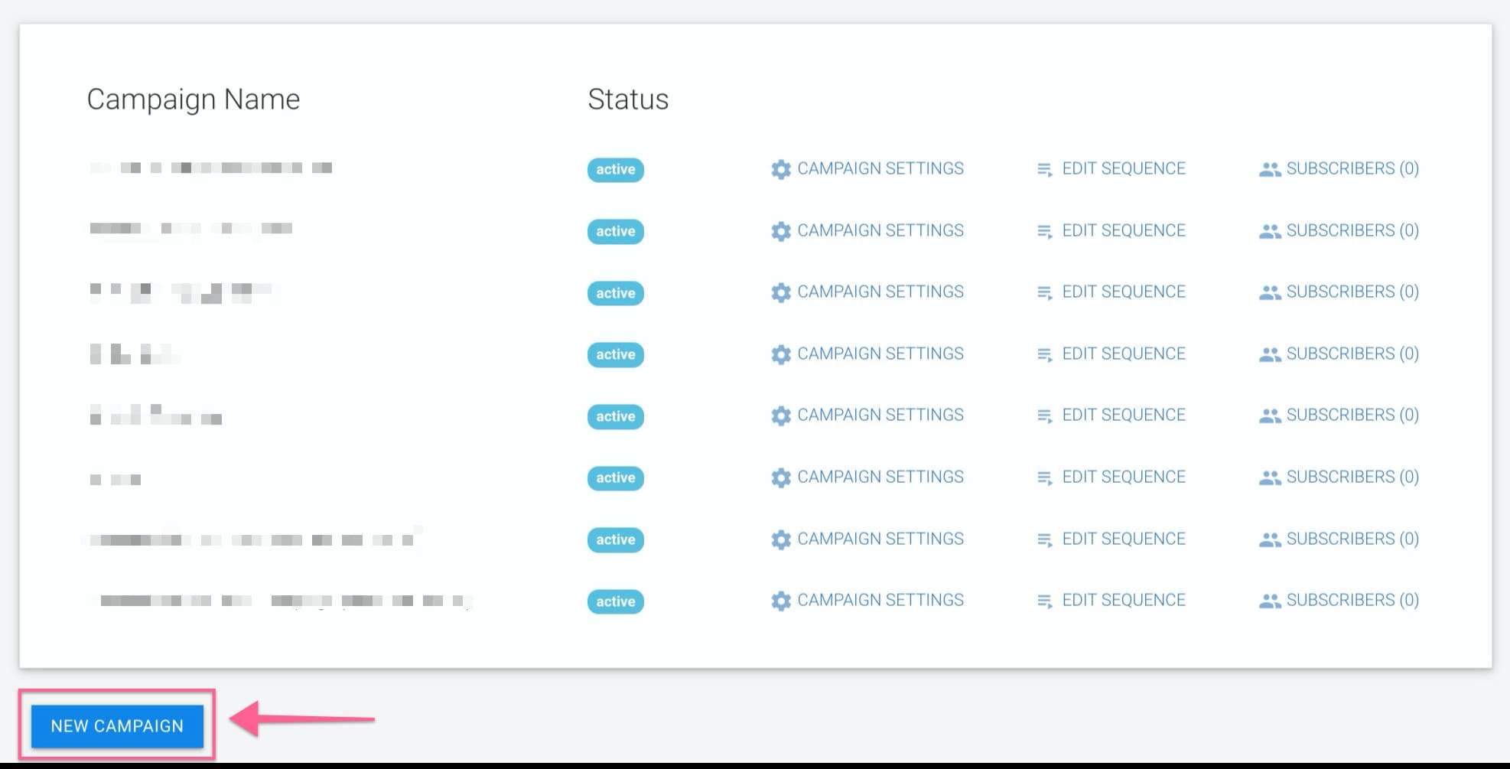Click the subscribers people icon in the top row
This screenshot has height=769, width=1510.
click(1270, 169)
